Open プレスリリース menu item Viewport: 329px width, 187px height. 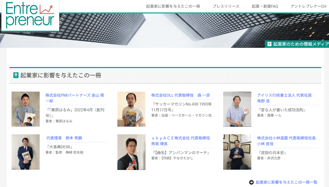pyautogui.click(x=226, y=6)
